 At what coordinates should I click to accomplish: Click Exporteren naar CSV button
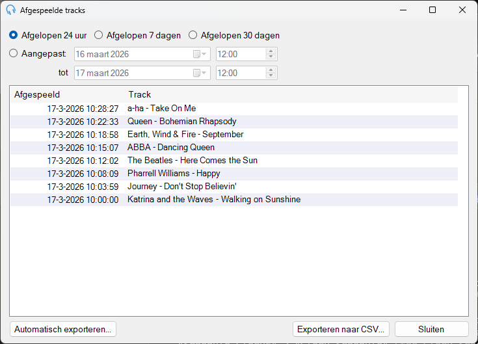[x=341, y=329]
